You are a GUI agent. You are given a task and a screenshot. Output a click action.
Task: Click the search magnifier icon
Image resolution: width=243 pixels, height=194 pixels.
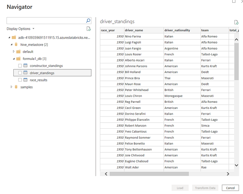[x=88, y=21]
